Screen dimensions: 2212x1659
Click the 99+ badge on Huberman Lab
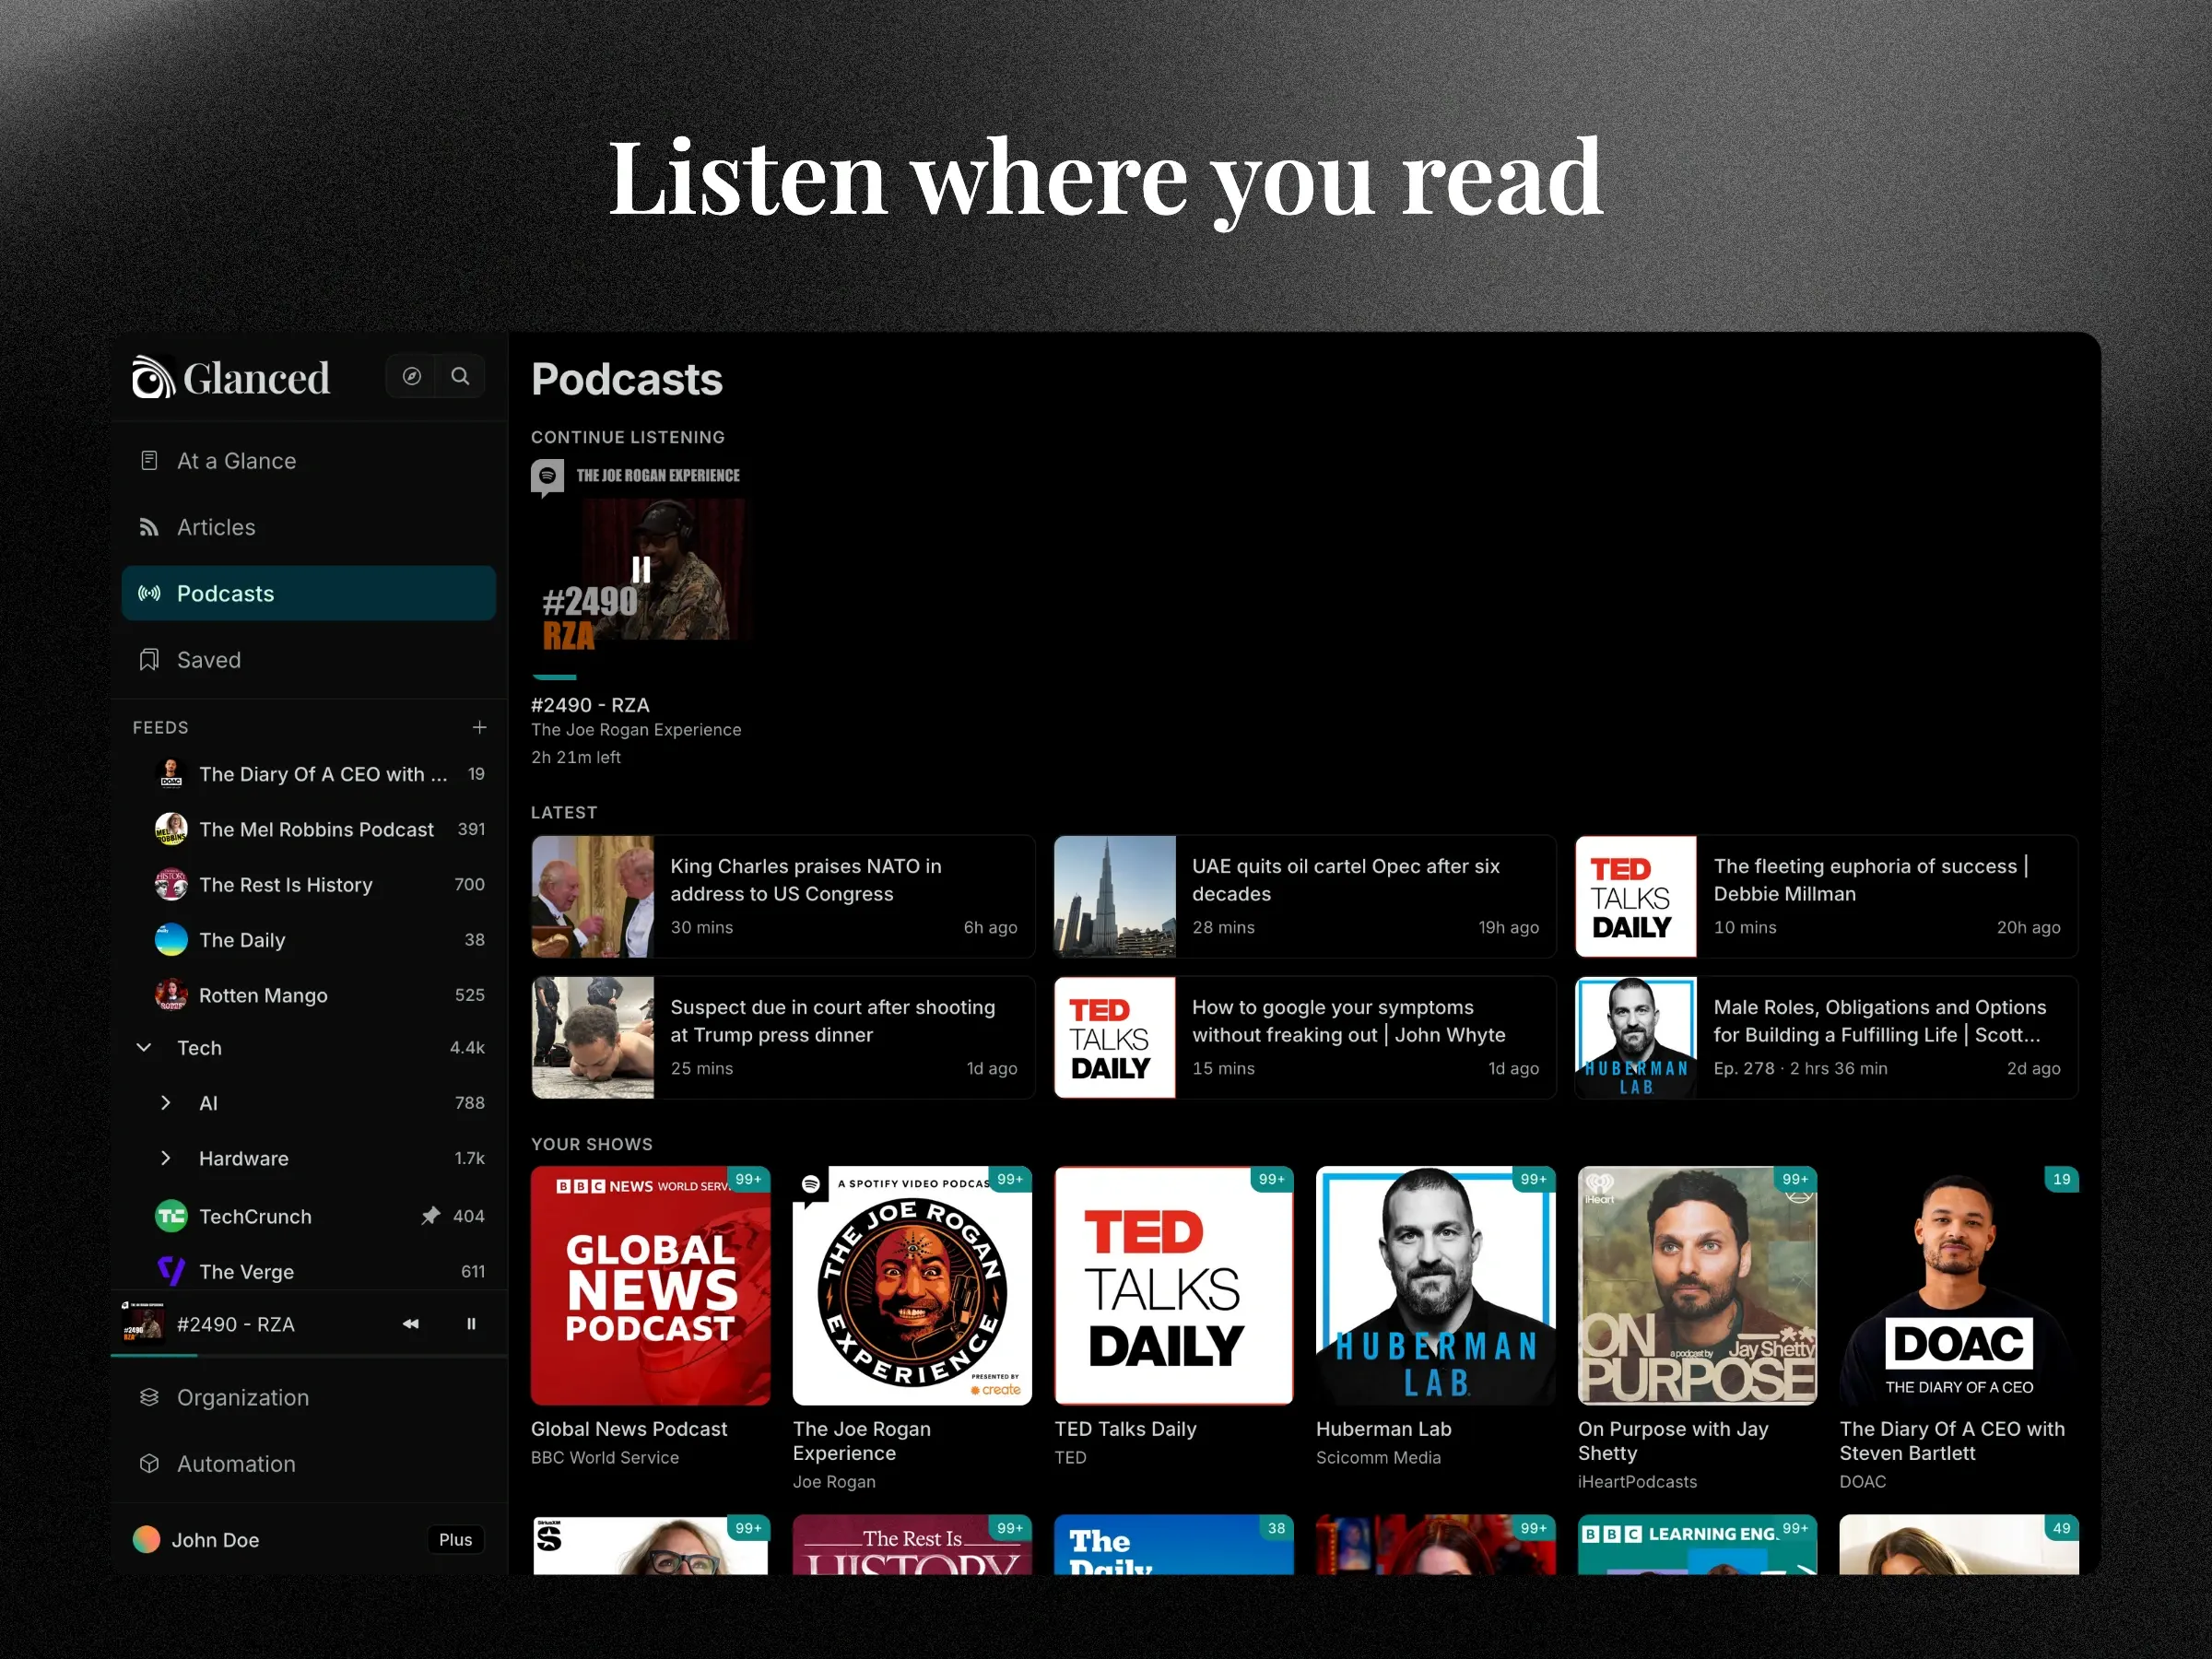[1533, 1179]
